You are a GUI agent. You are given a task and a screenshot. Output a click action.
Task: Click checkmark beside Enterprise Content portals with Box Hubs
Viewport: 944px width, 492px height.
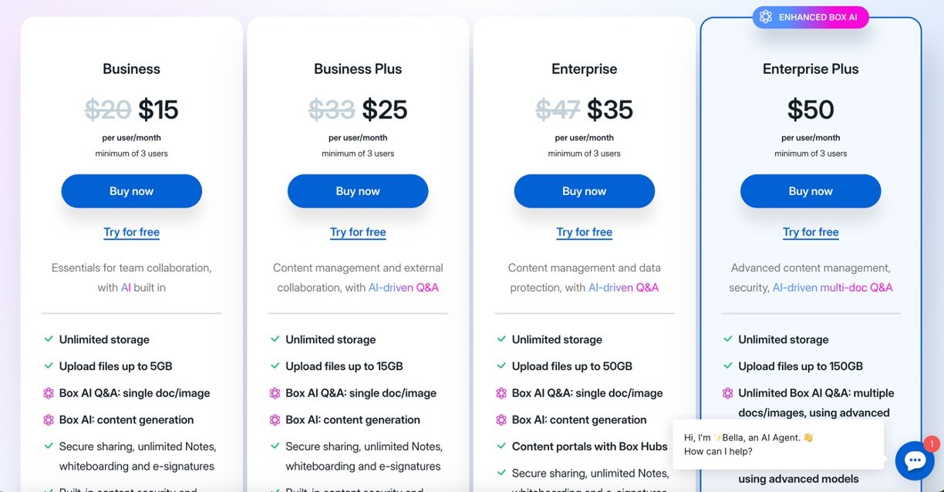point(501,447)
